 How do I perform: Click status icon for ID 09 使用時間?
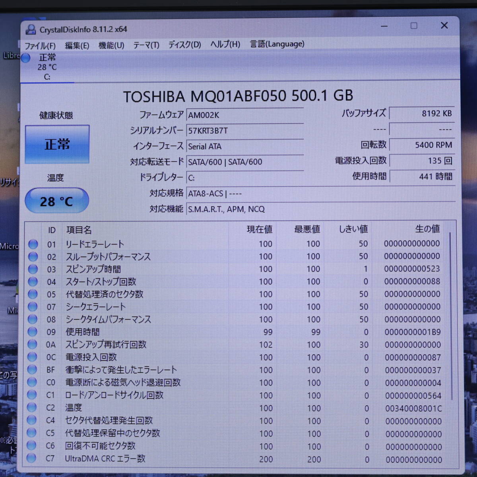coord(33,332)
